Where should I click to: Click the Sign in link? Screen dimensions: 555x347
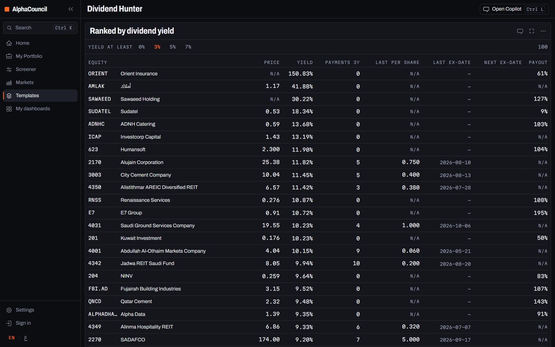[x=40, y=323]
